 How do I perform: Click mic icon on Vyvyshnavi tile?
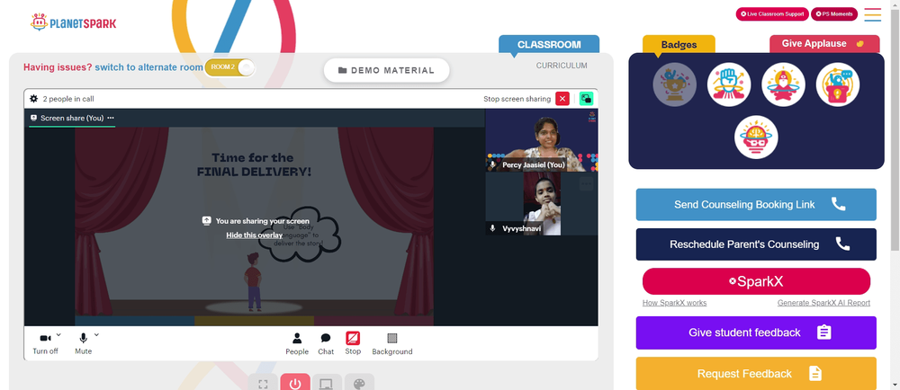pos(492,228)
